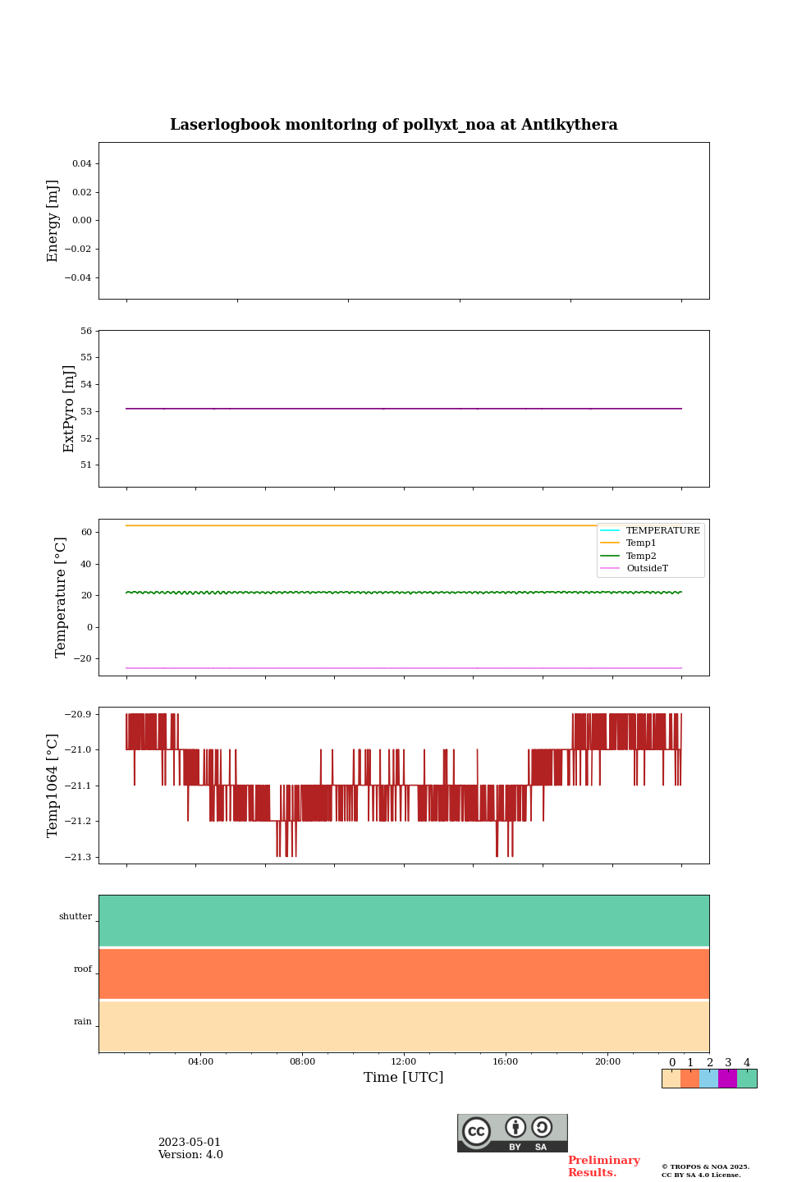The height and width of the screenshot is (1182, 788).
Task: Click the TROPOS & NOA 2025 copyright text
Action: (706, 1166)
